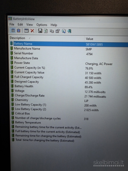
Task: Open the Help menu
Action: coord(54,25)
